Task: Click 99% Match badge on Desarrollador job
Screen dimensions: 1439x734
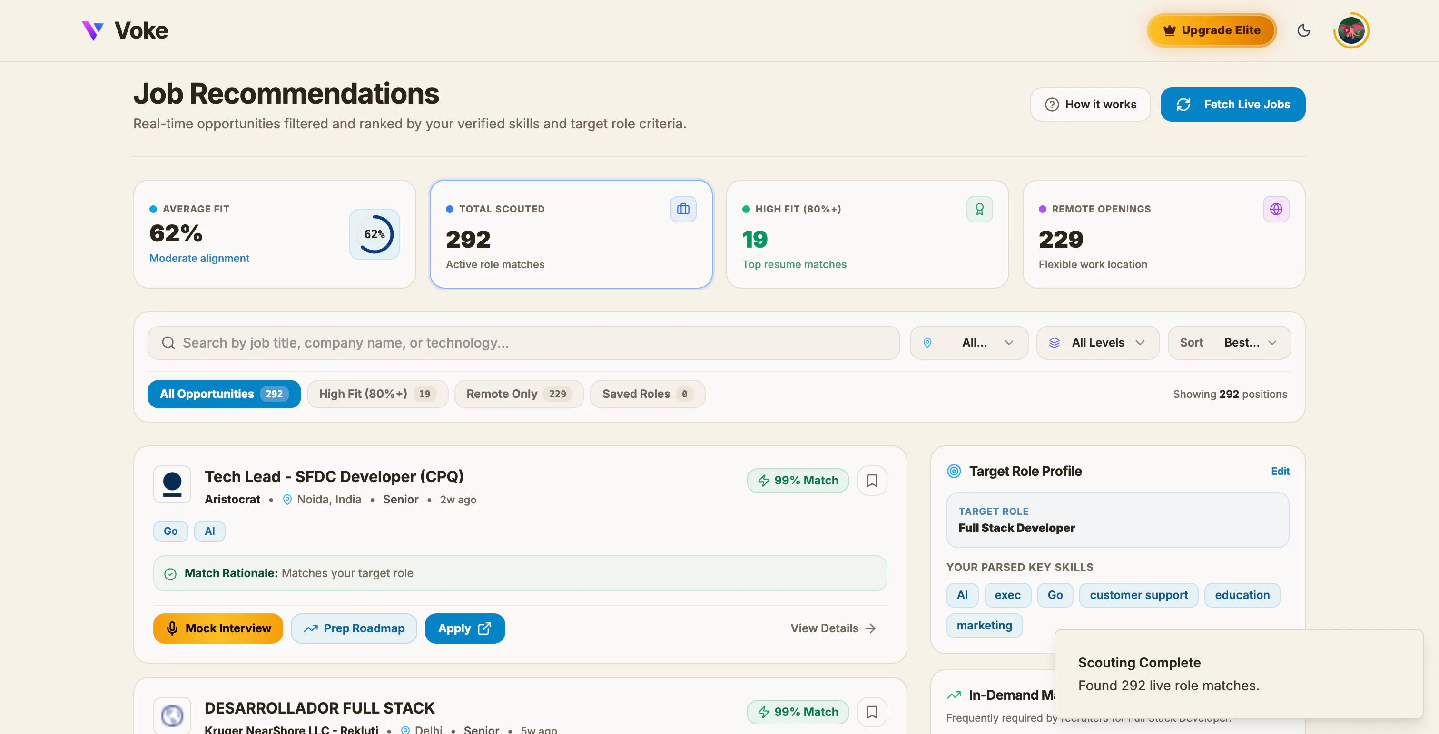Action: (797, 712)
